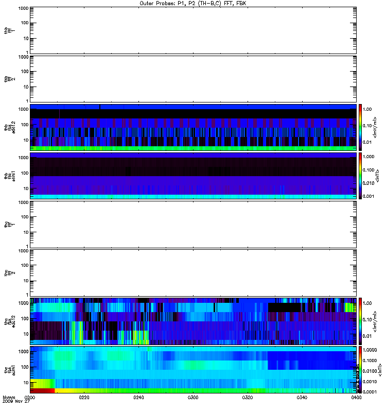
Task: Click the '0220' time axis label
Action: coord(84,398)
